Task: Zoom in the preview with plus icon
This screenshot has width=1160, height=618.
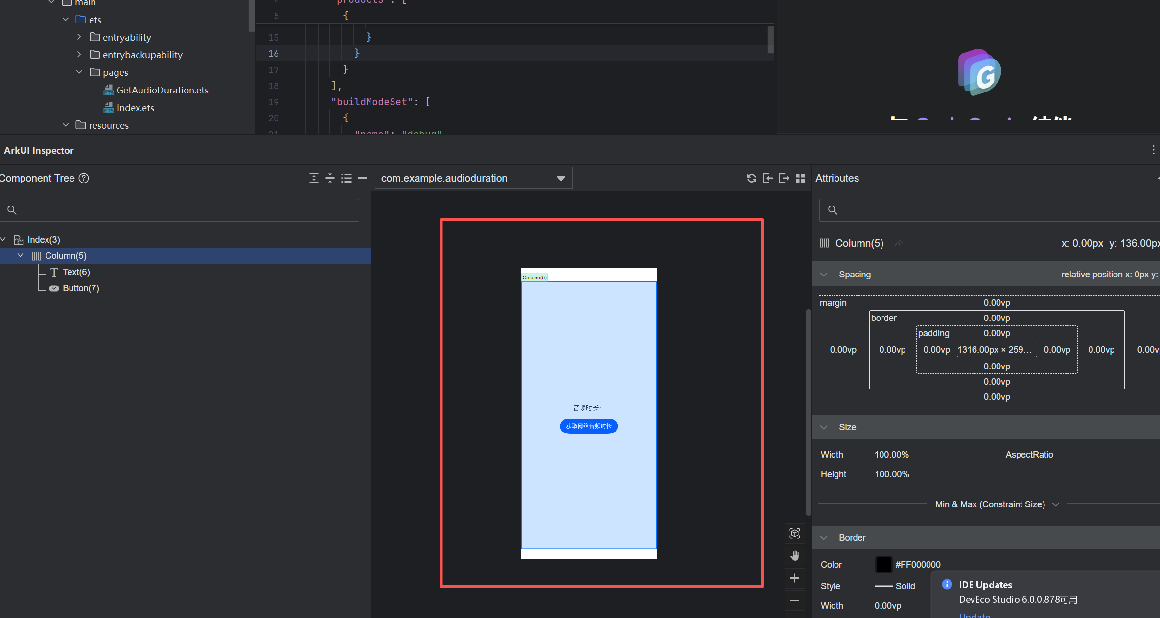Action: pyautogui.click(x=795, y=578)
